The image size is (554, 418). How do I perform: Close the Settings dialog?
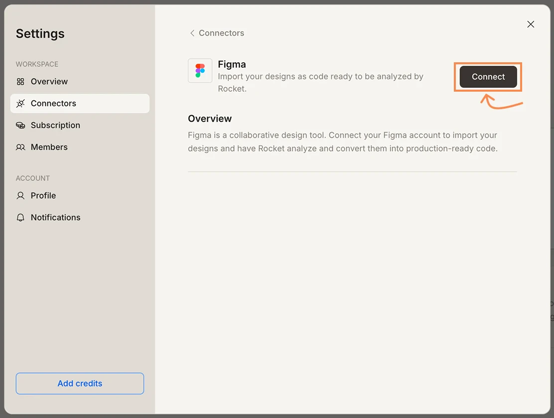click(530, 24)
